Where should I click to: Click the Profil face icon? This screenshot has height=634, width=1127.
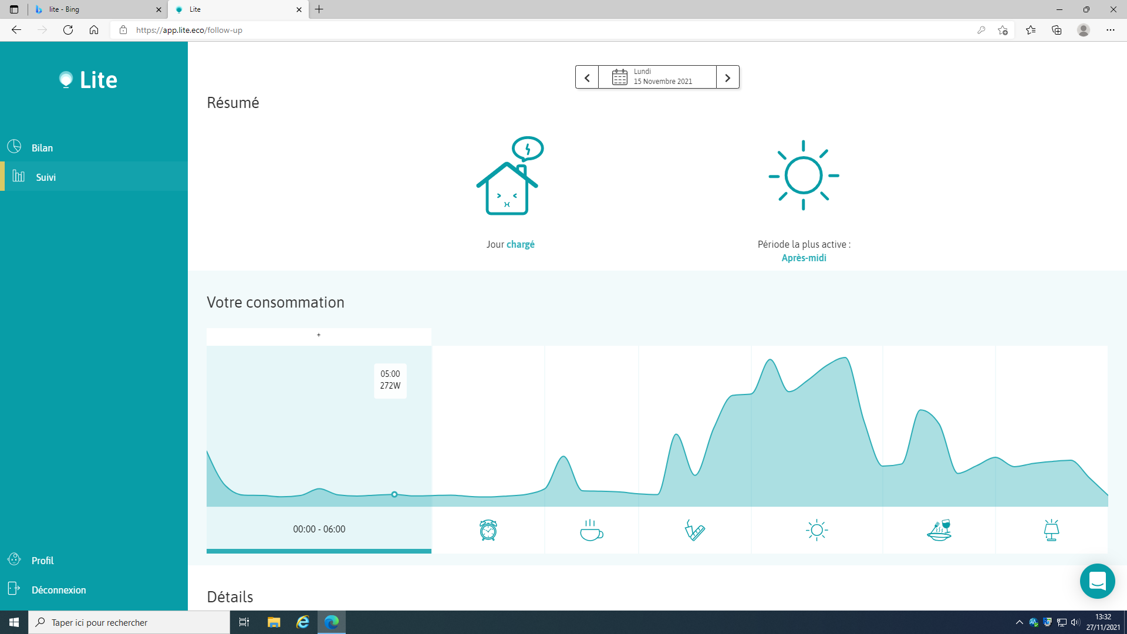click(x=14, y=559)
